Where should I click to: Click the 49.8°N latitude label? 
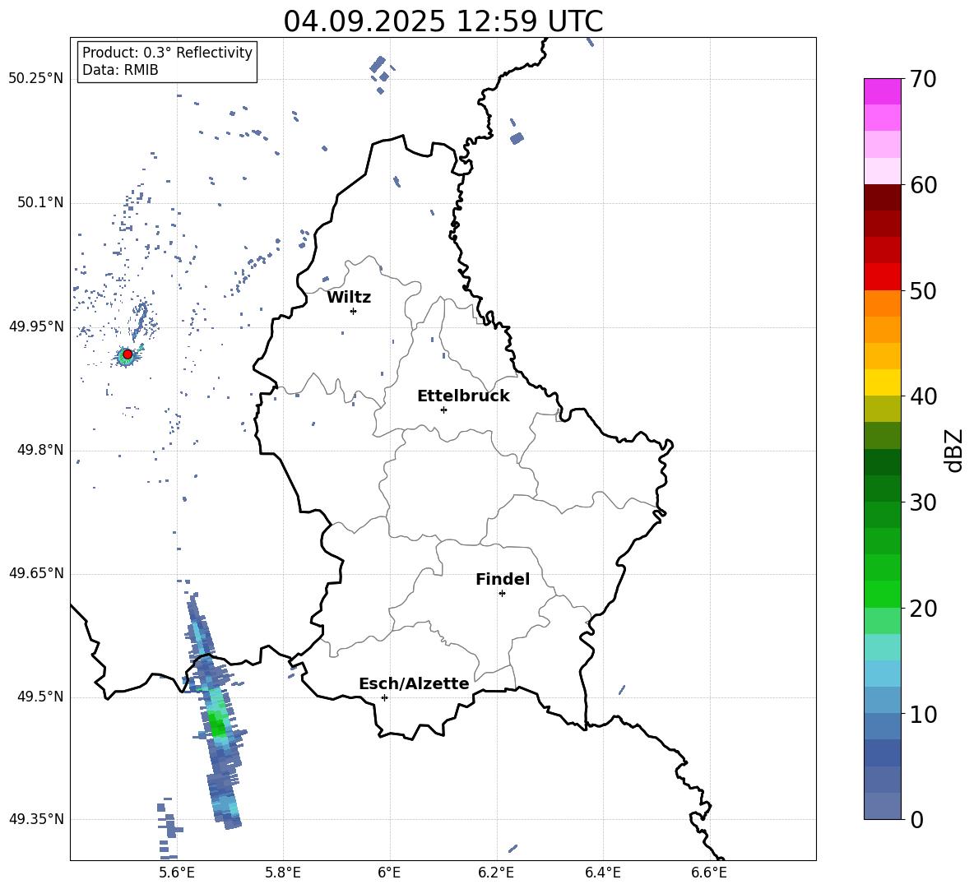[39, 450]
